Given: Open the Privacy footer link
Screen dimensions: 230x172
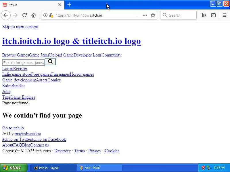Looking at the screenshot, I should pos(95,151).
